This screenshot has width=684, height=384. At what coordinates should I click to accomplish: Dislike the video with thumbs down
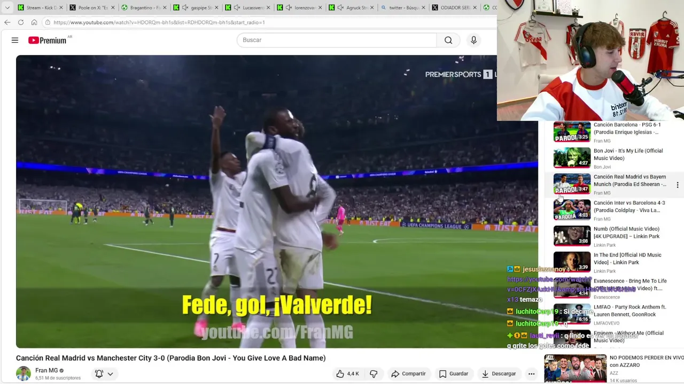pyautogui.click(x=374, y=374)
